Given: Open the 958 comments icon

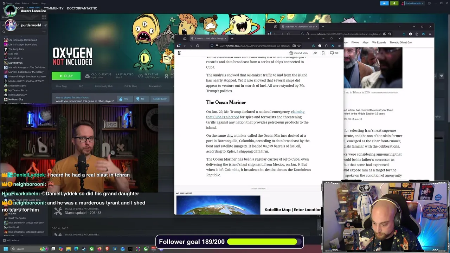Looking at the screenshot, I should 334,53.
